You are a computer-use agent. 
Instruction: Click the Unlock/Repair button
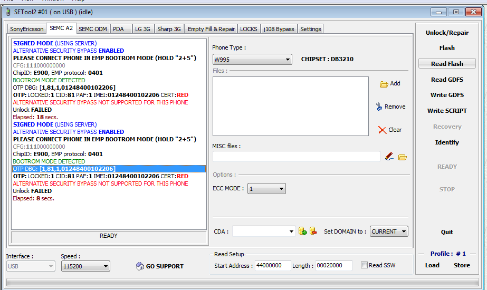447,33
